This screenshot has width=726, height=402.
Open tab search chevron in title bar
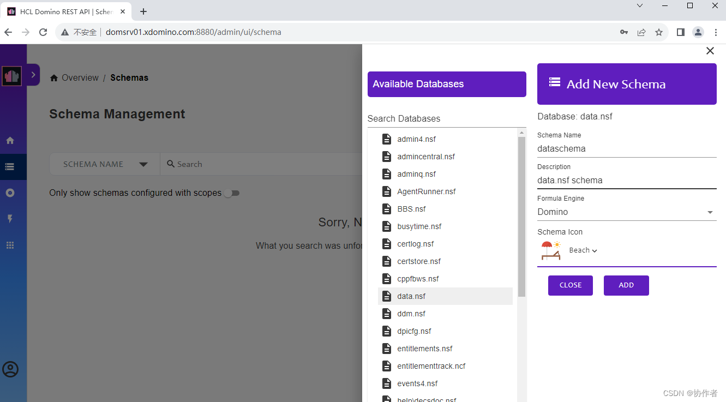click(x=640, y=5)
